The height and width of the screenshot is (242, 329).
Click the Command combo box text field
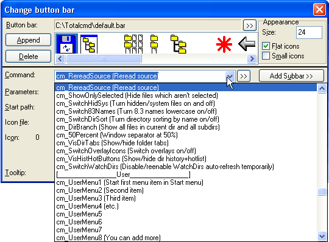pos(140,76)
